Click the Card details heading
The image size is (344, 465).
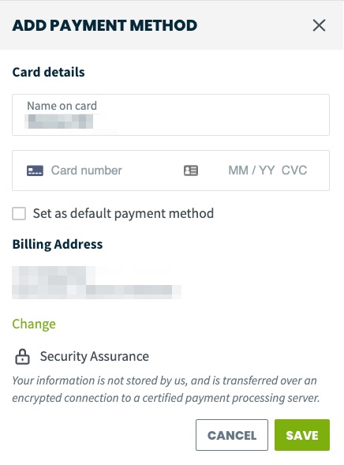pos(49,72)
